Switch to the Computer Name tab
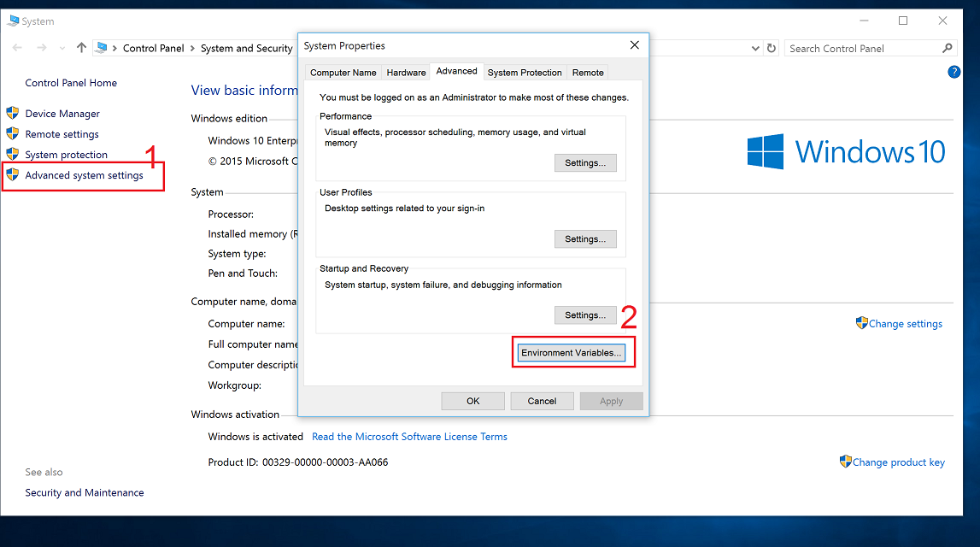 pos(343,73)
